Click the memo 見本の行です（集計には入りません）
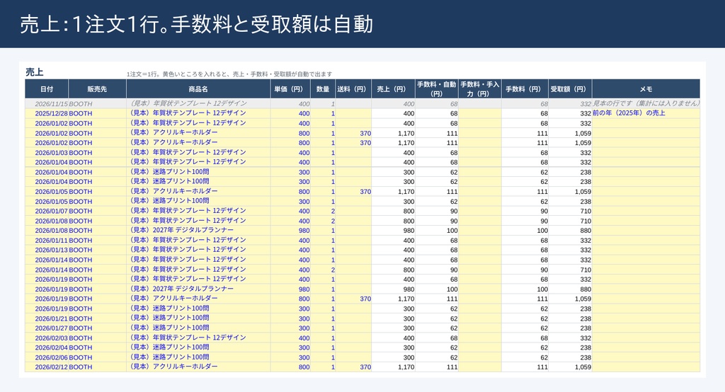This screenshot has width=725, height=392. [x=646, y=103]
